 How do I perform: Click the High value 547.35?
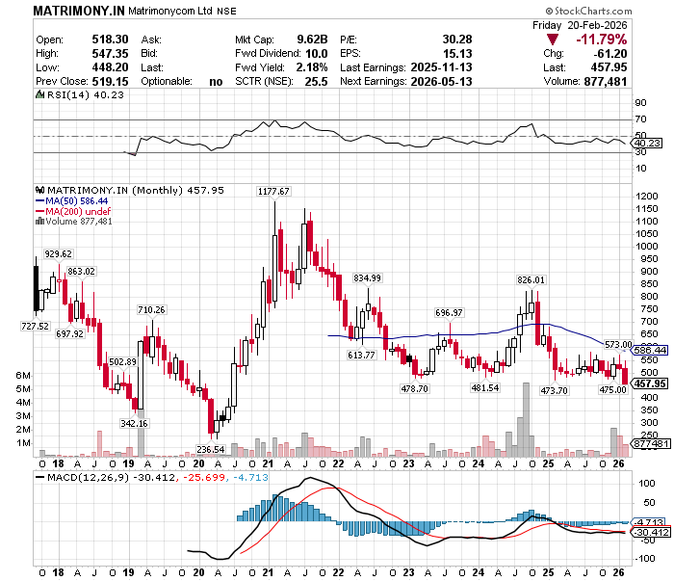(x=110, y=54)
